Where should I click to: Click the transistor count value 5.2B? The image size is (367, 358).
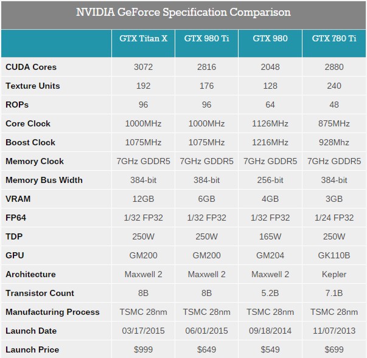pos(270,293)
